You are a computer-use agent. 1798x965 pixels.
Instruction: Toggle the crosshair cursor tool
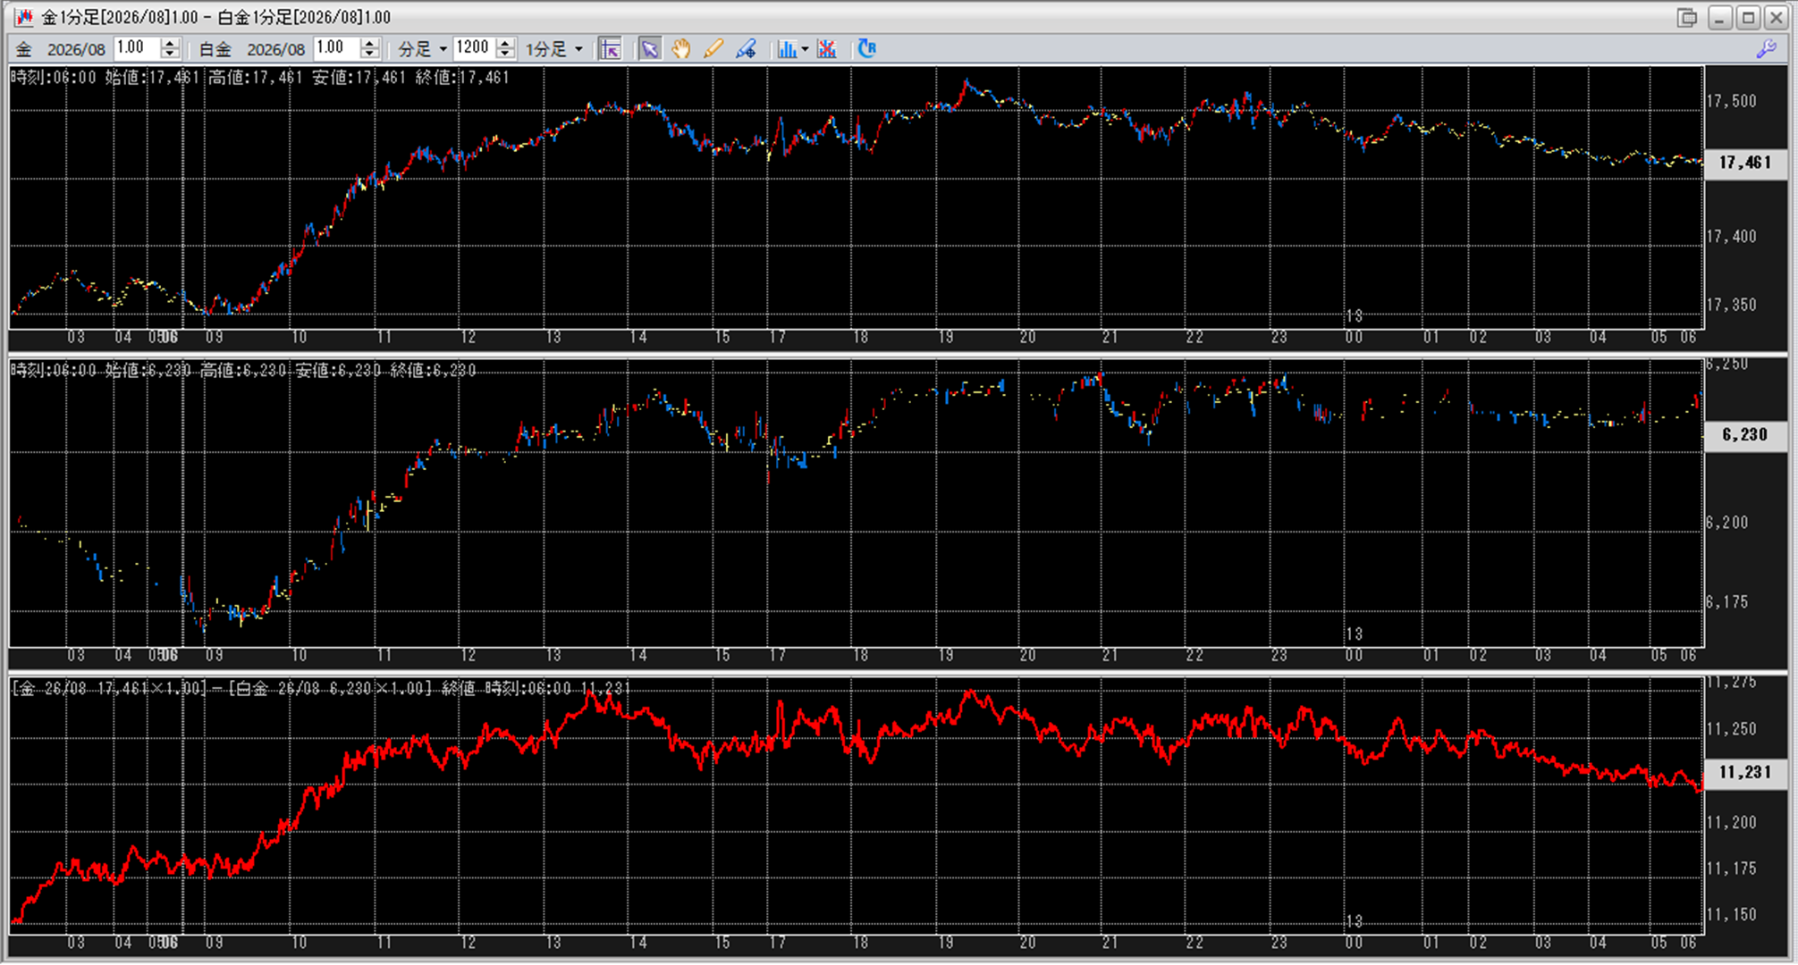(610, 49)
